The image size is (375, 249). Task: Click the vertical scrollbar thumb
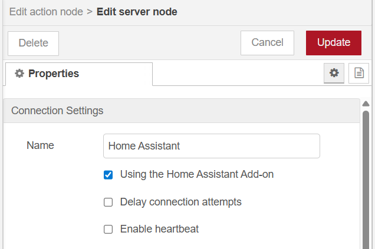click(x=366, y=177)
